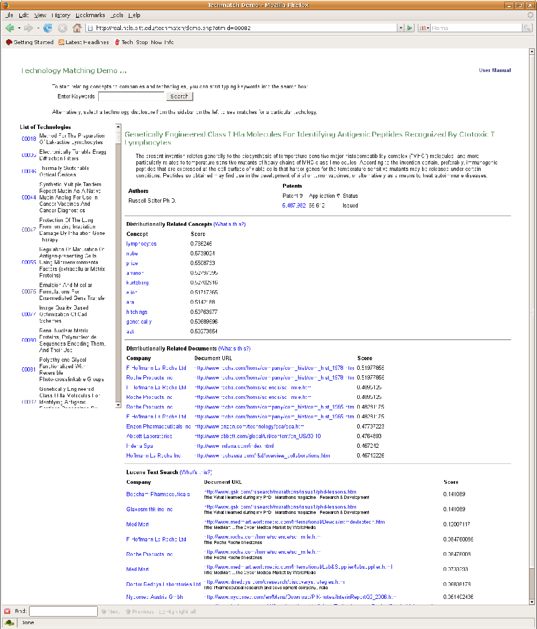Select technology 00075 in the sidebar
Image resolution: width=537 pixels, height=629 pixels.
click(x=29, y=291)
